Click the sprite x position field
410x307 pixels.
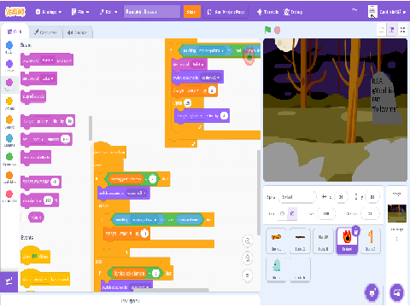[341, 197]
